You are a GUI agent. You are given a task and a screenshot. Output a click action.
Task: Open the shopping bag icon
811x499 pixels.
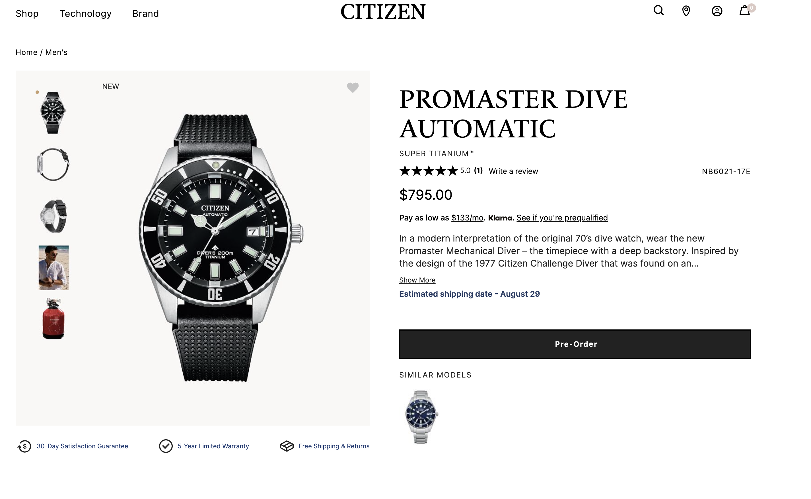click(x=744, y=11)
